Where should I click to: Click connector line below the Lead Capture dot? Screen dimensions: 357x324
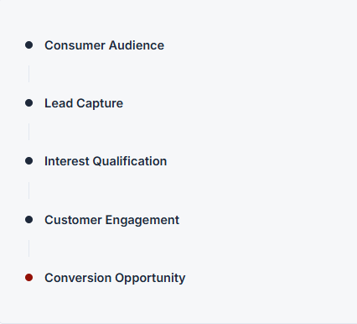pyautogui.click(x=28, y=132)
